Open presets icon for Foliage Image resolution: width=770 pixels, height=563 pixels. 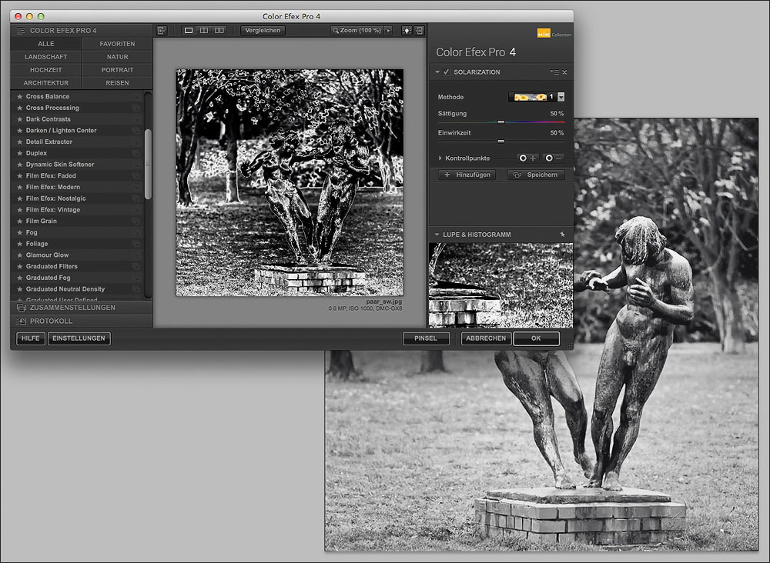136,244
